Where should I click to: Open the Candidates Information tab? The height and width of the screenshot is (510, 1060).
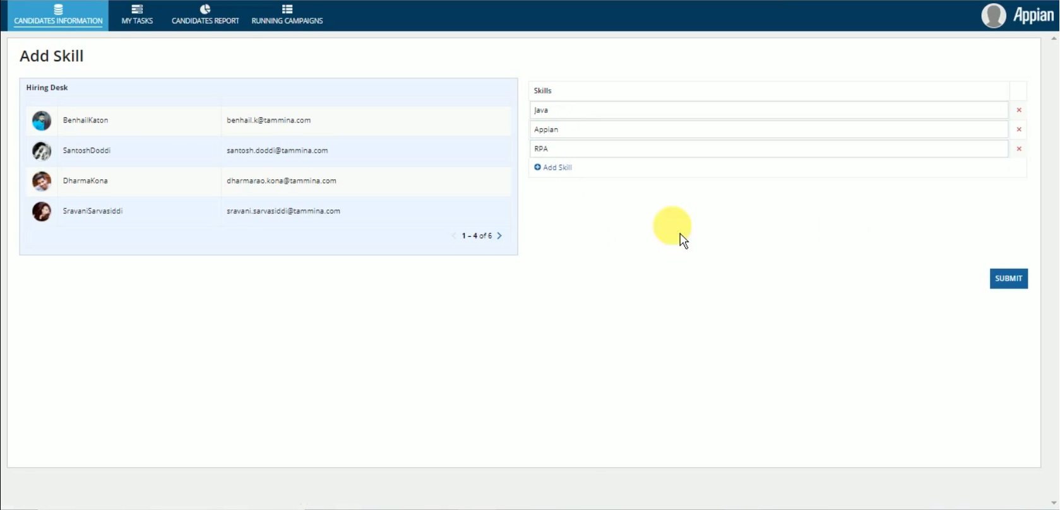(58, 15)
